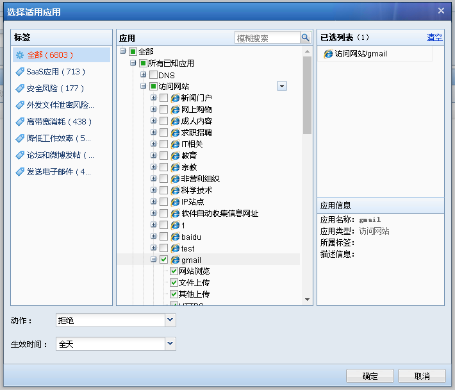
Task: Open the 动作 dropdown showing 拒绝
Action: tap(170, 320)
